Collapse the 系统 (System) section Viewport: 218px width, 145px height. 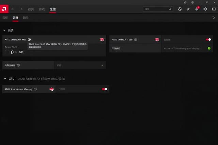coord(4,30)
